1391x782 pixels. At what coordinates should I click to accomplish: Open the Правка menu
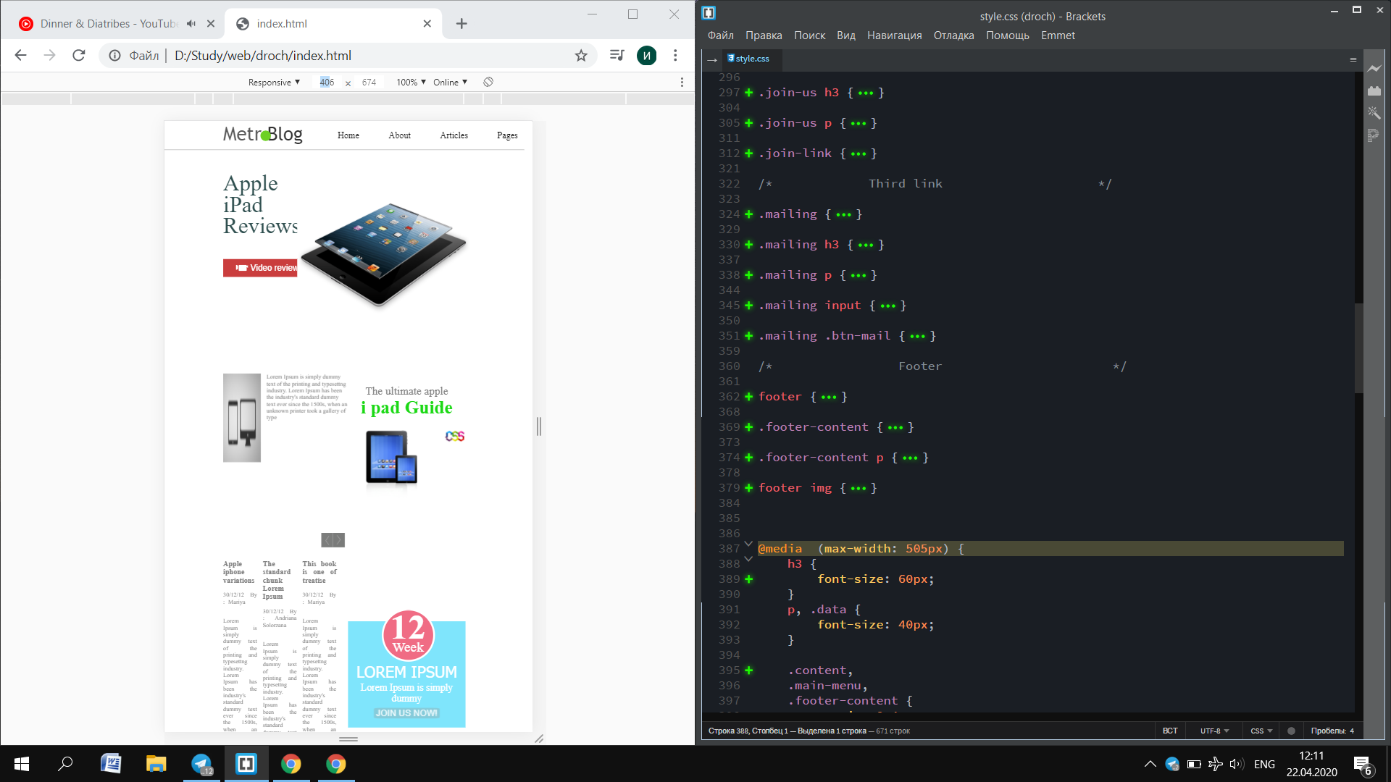point(764,35)
